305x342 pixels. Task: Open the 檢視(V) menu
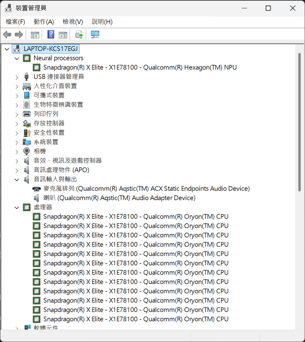(73, 22)
